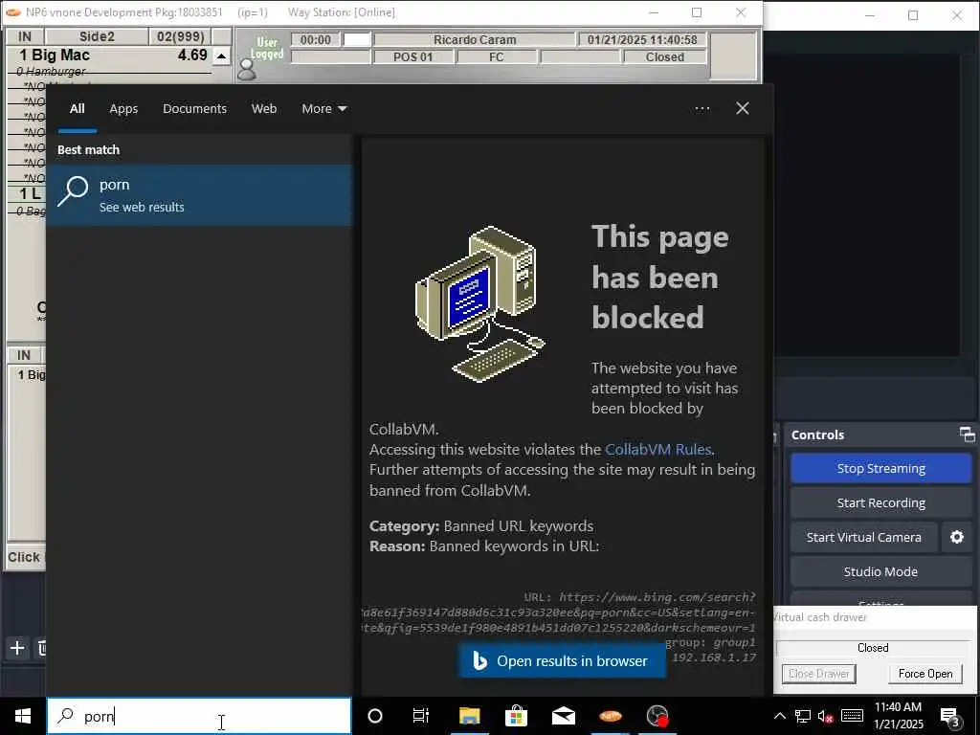Click Start Recording in OBS Controls
This screenshot has height=735, width=980.
tap(880, 502)
